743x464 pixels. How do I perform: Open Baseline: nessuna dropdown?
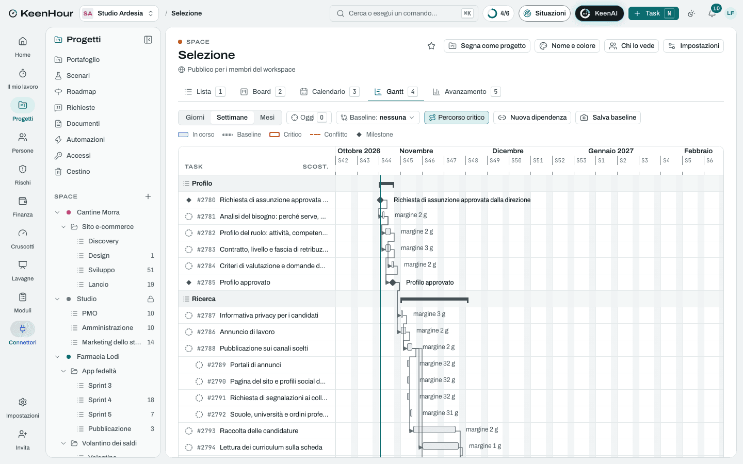378,118
